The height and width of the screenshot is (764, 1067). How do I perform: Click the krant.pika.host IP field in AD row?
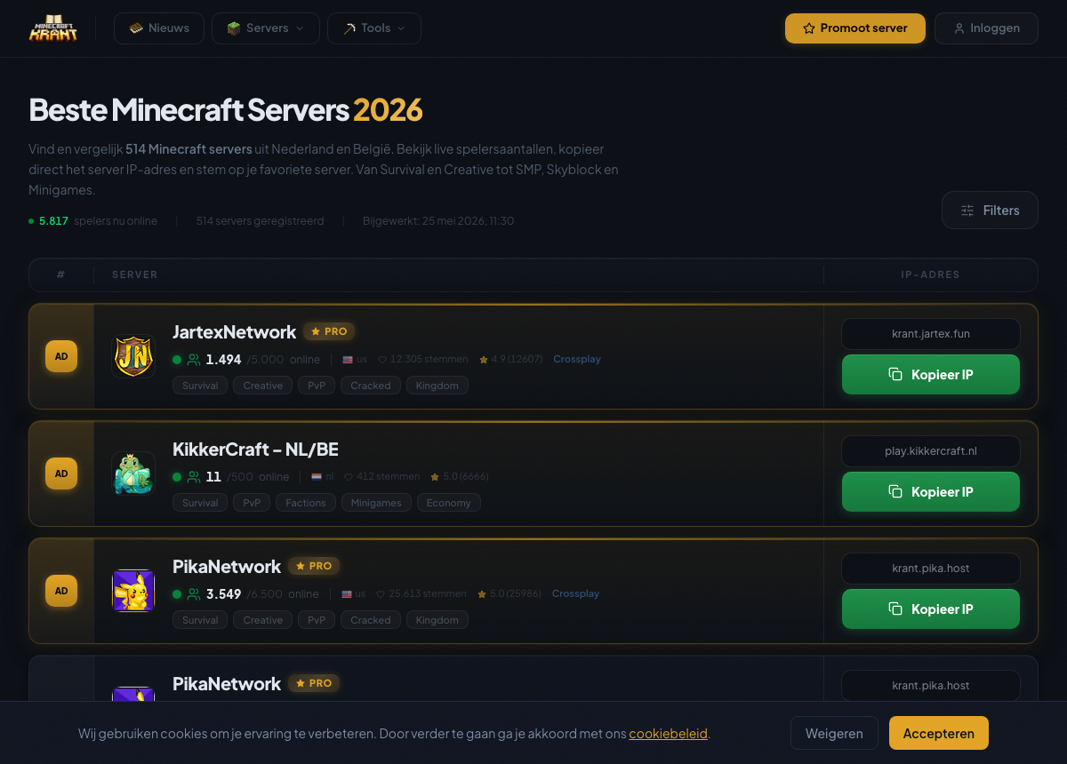pos(931,569)
